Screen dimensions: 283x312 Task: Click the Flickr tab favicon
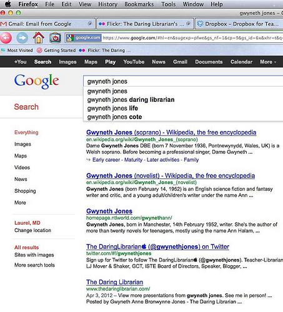102,24
